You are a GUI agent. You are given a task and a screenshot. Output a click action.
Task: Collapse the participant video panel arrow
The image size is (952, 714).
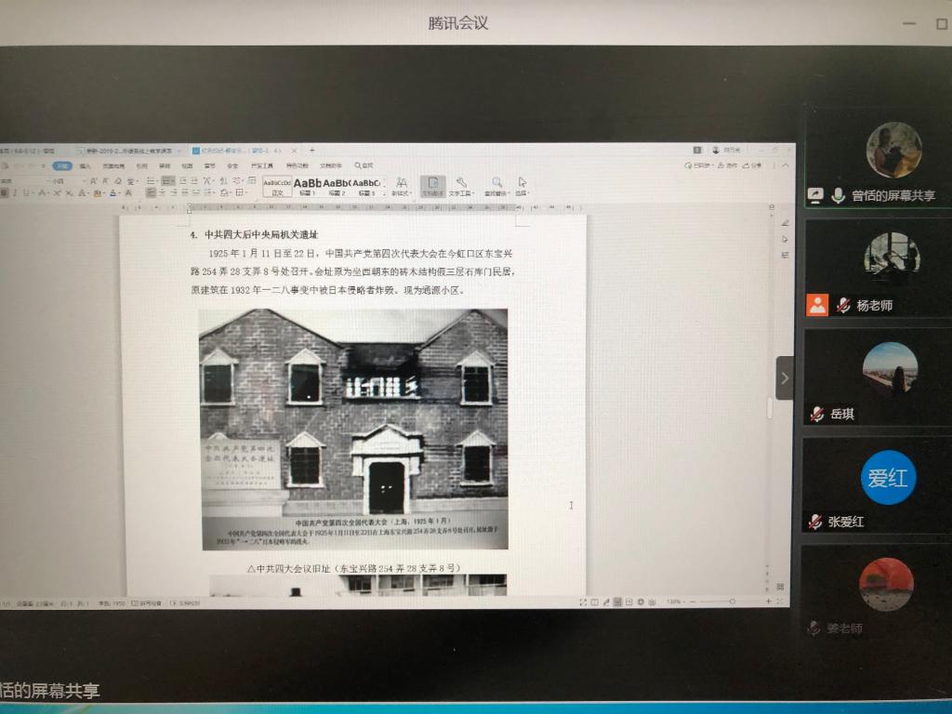(785, 378)
